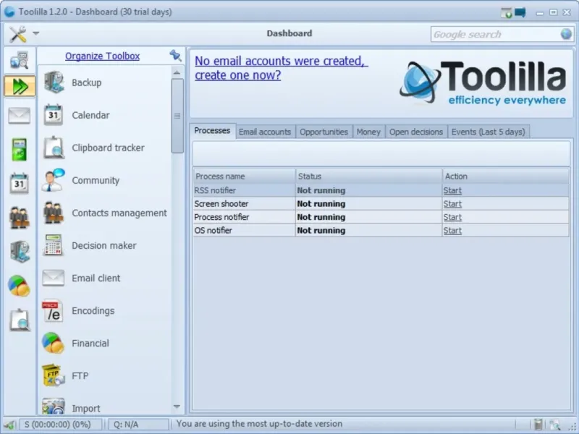Focus the Google search input field
Viewport: 579px width, 434px height.
point(495,34)
